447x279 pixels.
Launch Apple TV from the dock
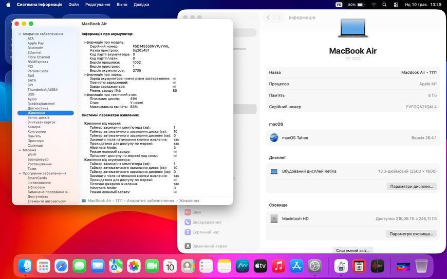coord(260,267)
